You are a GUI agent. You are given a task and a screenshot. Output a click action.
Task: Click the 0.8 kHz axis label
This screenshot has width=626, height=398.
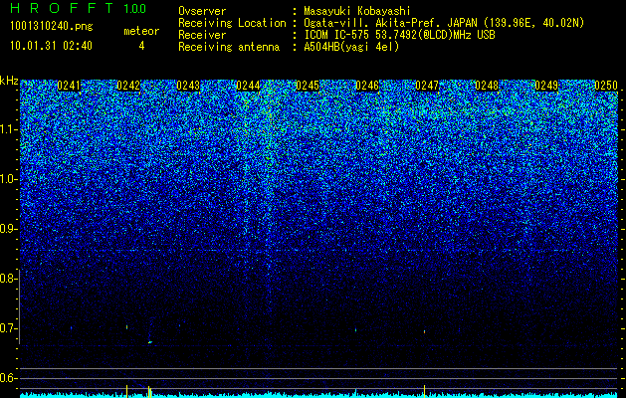[x=9, y=279]
